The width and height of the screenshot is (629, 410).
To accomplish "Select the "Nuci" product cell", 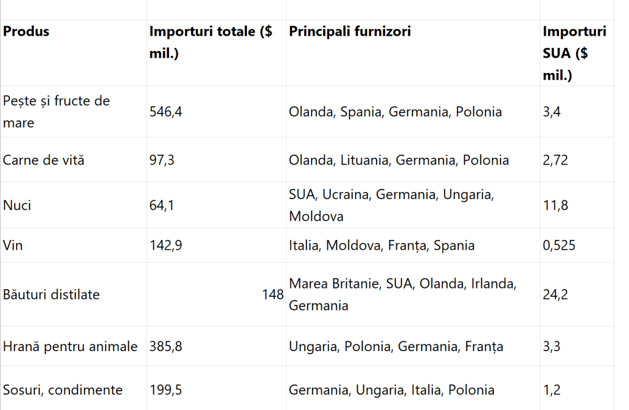I will click(x=17, y=205).
